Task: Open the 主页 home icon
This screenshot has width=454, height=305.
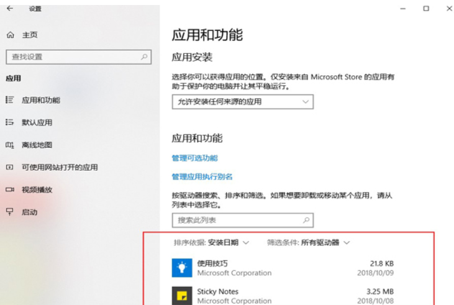Action: pos(11,35)
